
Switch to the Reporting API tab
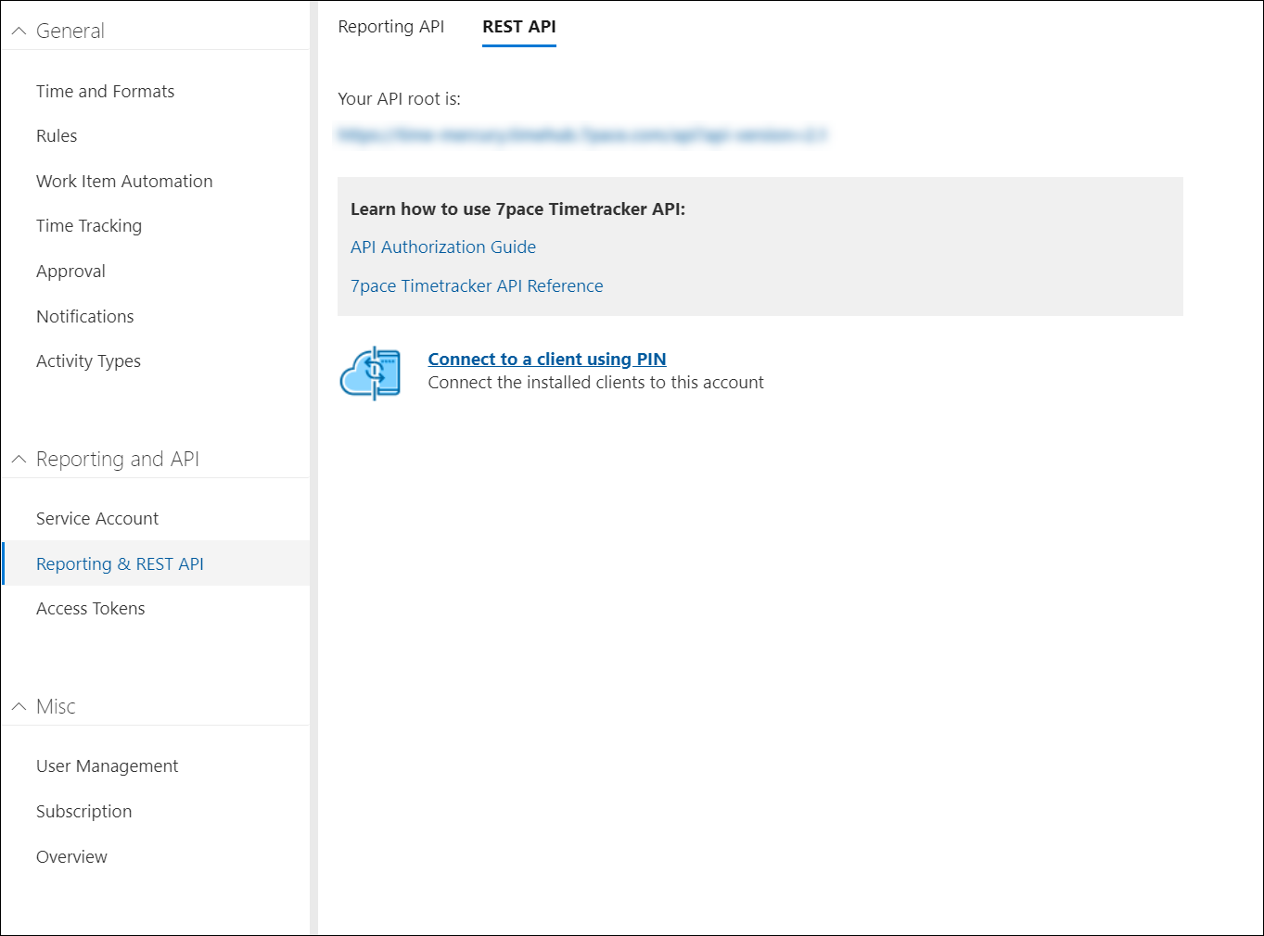tap(391, 27)
